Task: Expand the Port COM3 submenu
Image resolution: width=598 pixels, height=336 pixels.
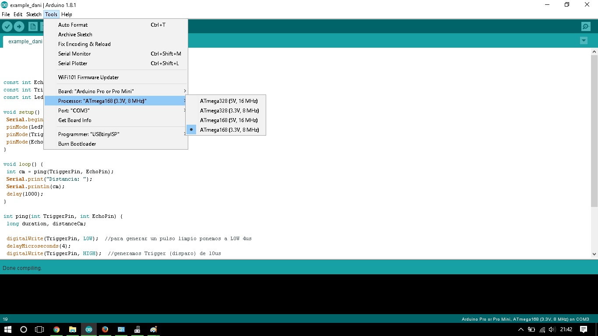Action: click(116, 111)
